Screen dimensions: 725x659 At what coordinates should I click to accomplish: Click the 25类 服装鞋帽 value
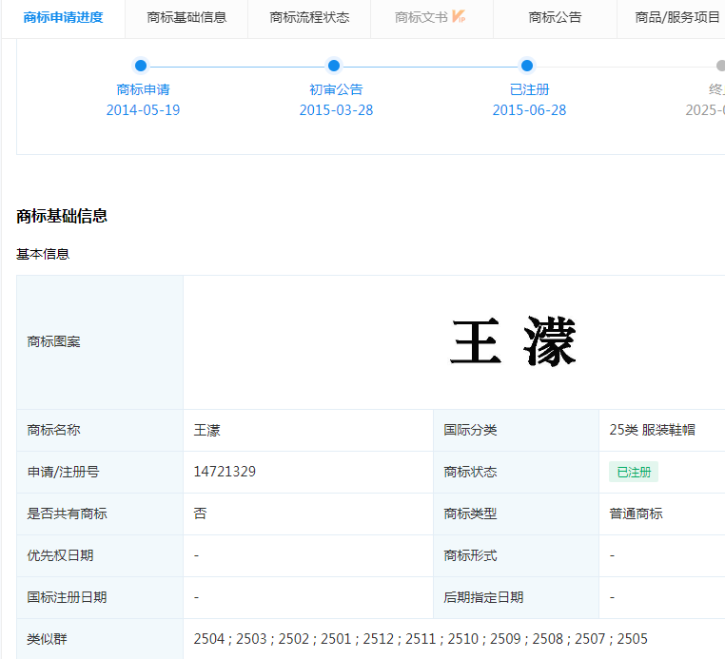(x=652, y=430)
